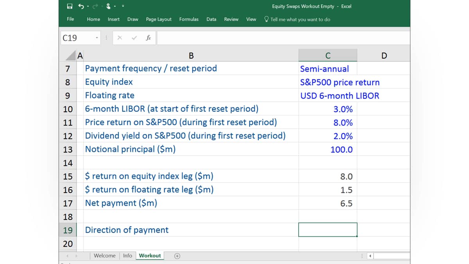Screen dimensions: 469x264
Task: Click the 3.0% LIBOR value cell
Action: [328, 109]
